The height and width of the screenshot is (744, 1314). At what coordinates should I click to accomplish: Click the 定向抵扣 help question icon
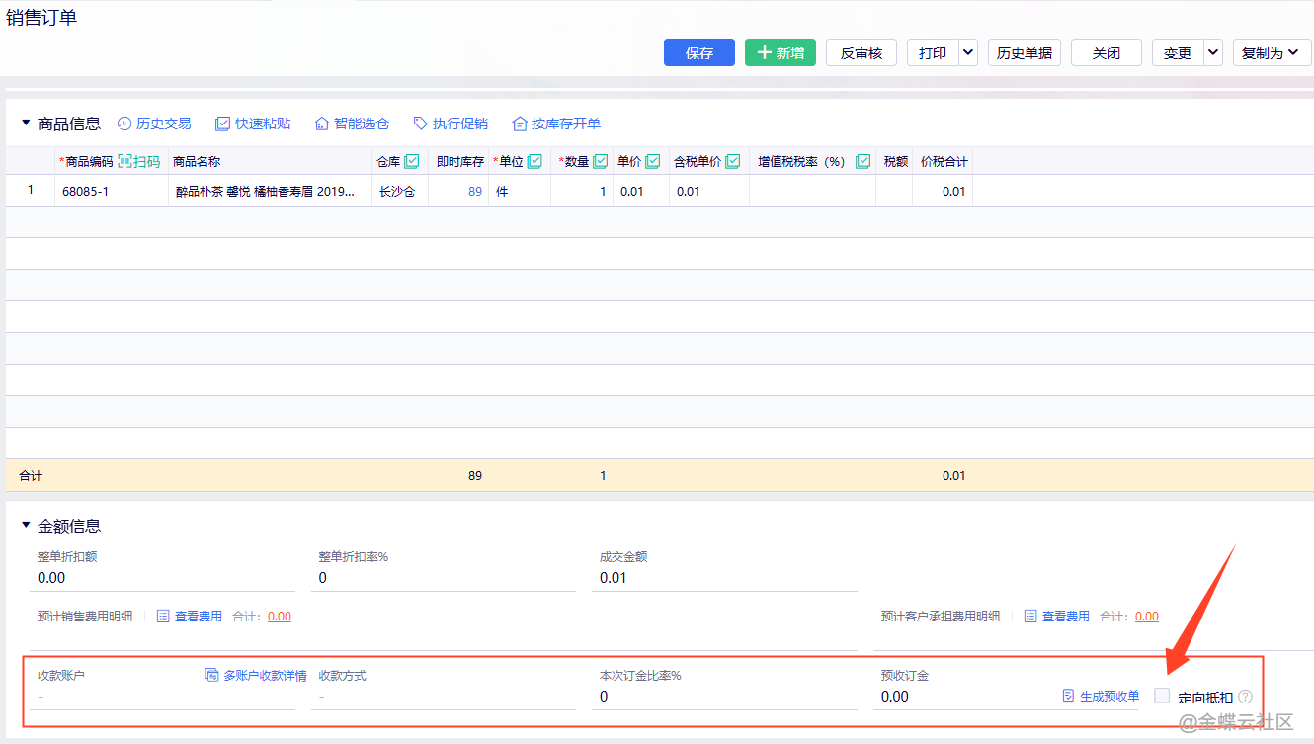point(1245,697)
